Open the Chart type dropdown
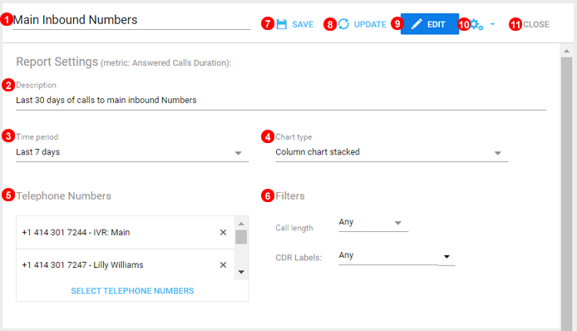This screenshot has width=577, height=331. (x=392, y=152)
